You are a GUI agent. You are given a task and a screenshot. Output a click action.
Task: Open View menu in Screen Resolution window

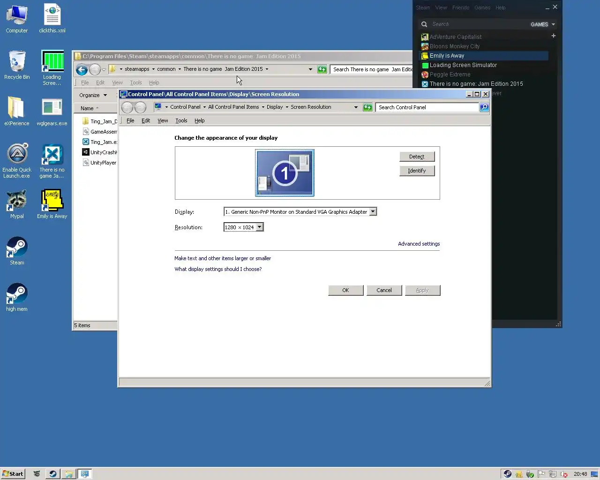[x=163, y=120]
